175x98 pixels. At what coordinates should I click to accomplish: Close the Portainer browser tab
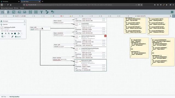19,2
